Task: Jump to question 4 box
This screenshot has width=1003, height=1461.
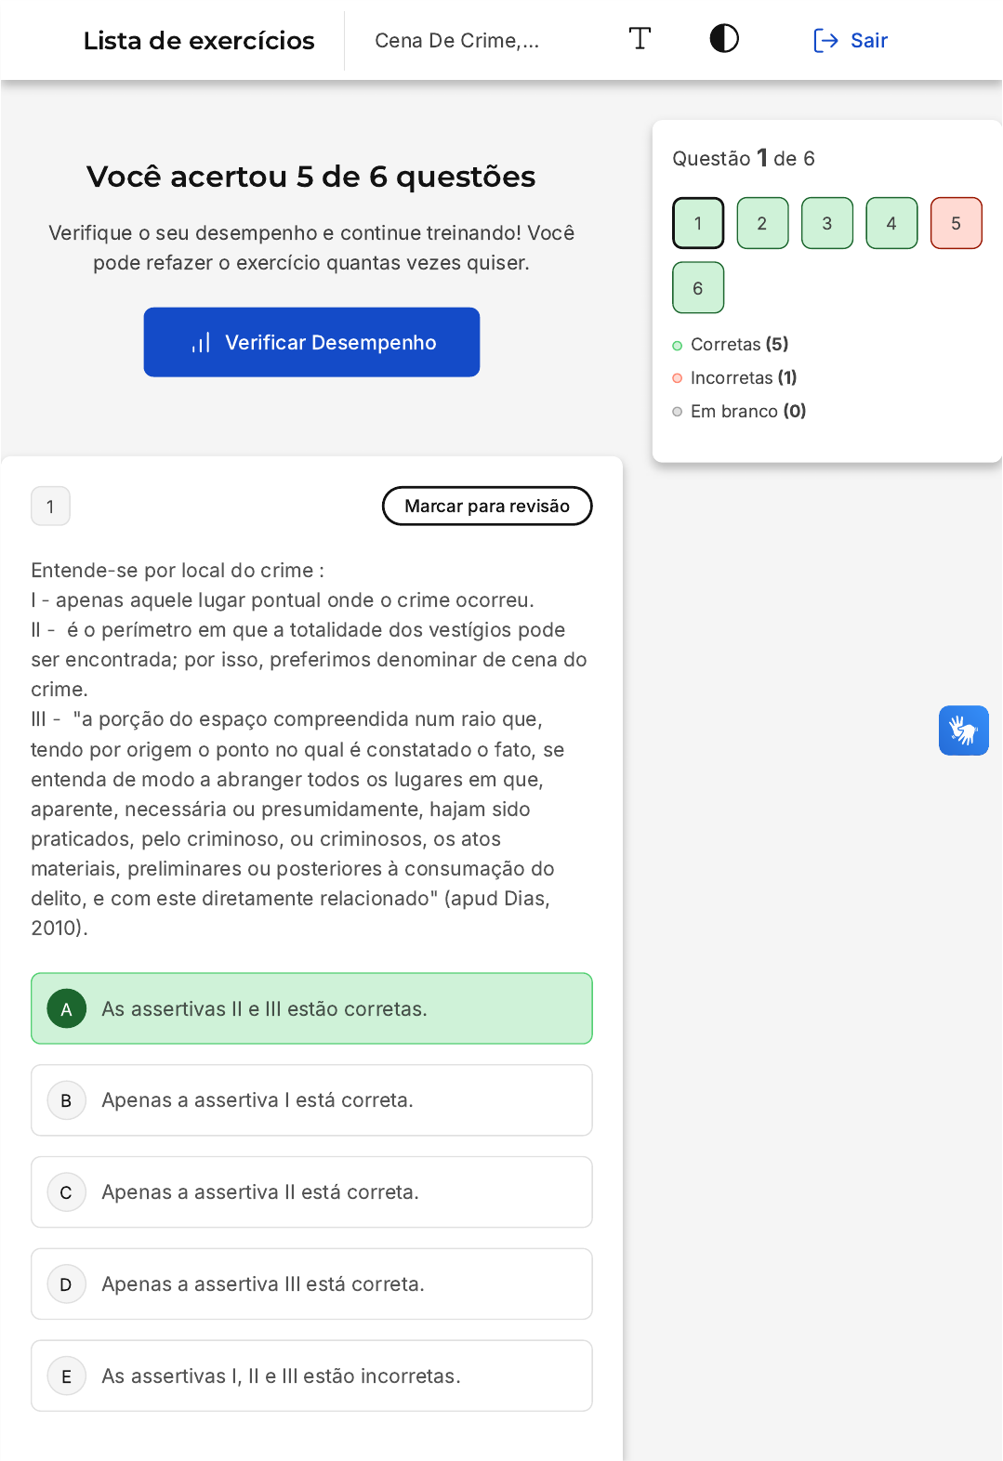Action: coord(891,223)
